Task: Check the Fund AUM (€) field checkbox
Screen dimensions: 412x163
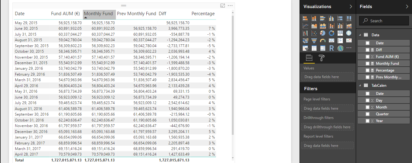Action: [x=368, y=57]
